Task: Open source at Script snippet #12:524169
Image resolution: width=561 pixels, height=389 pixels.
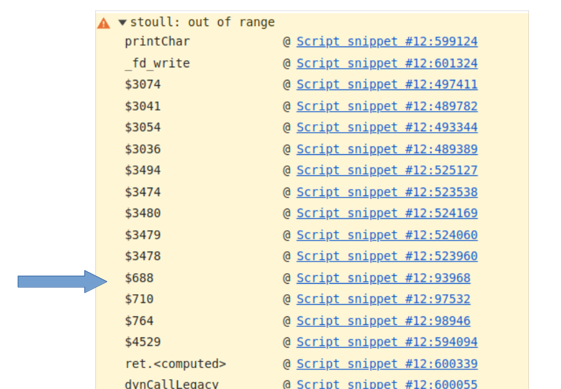Action: 387,212
